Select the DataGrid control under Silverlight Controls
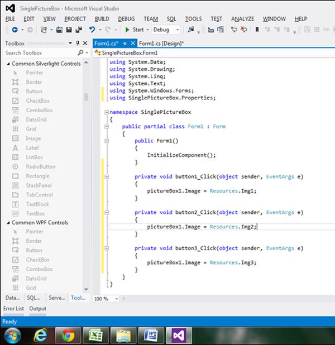This screenshot has height=345, width=335. [x=36, y=119]
